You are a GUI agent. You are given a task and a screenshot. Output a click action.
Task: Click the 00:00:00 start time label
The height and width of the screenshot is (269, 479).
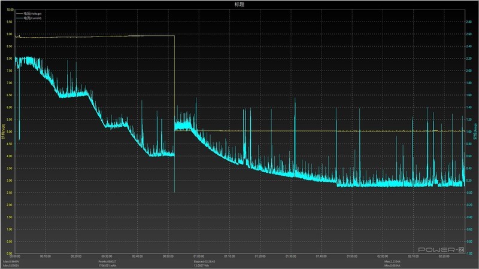(x=16, y=256)
